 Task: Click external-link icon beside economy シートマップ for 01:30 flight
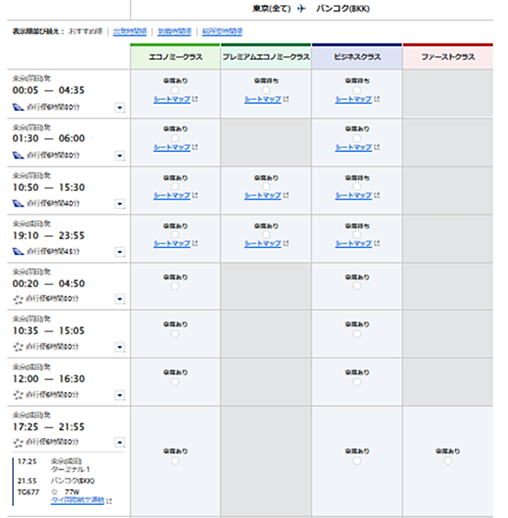[195, 147]
